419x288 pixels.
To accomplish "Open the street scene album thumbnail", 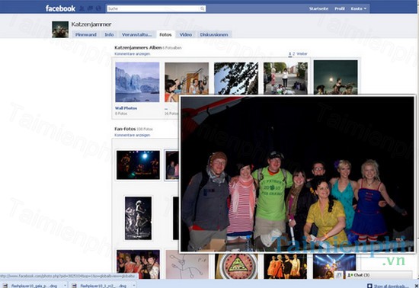I will pos(286,78).
